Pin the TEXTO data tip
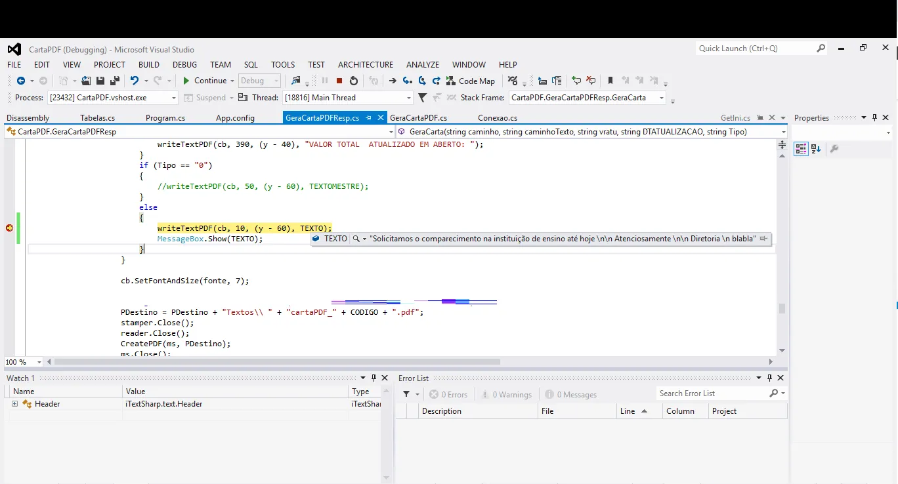 (x=763, y=239)
